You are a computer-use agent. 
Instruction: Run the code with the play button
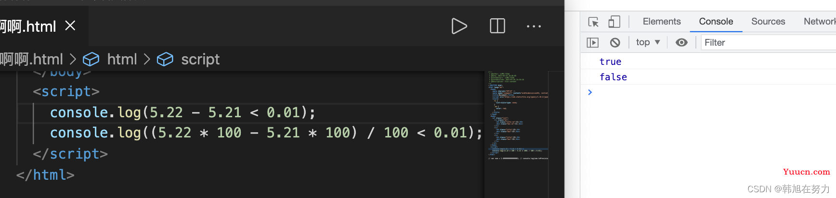[459, 26]
